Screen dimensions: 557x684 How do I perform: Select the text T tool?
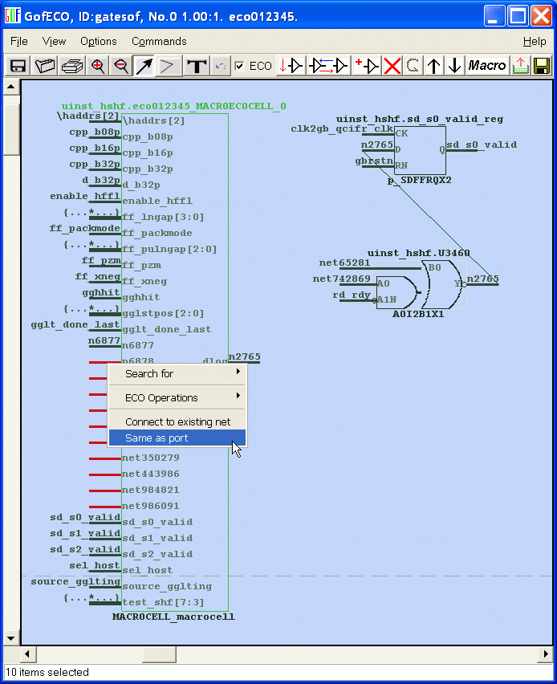[x=196, y=66]
